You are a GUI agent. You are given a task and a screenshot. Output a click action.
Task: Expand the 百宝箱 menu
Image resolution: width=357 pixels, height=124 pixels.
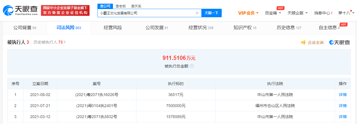(273, 13)
